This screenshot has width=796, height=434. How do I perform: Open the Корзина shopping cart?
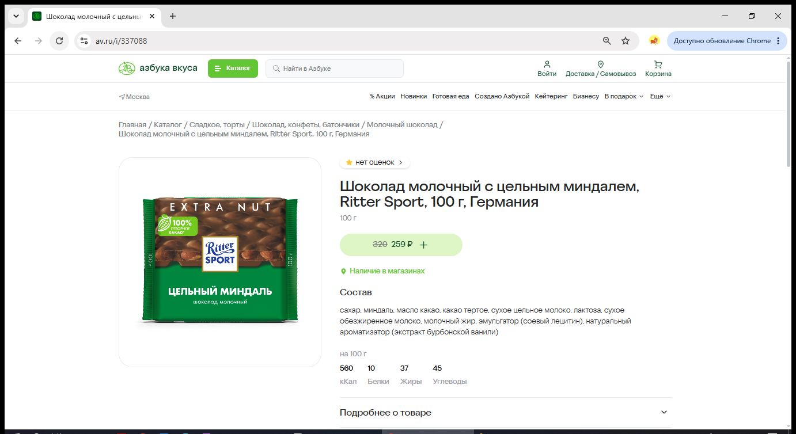tap(658, 68)
